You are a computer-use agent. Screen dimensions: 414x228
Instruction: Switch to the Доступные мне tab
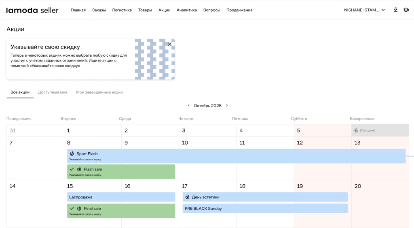coord(53,92)
